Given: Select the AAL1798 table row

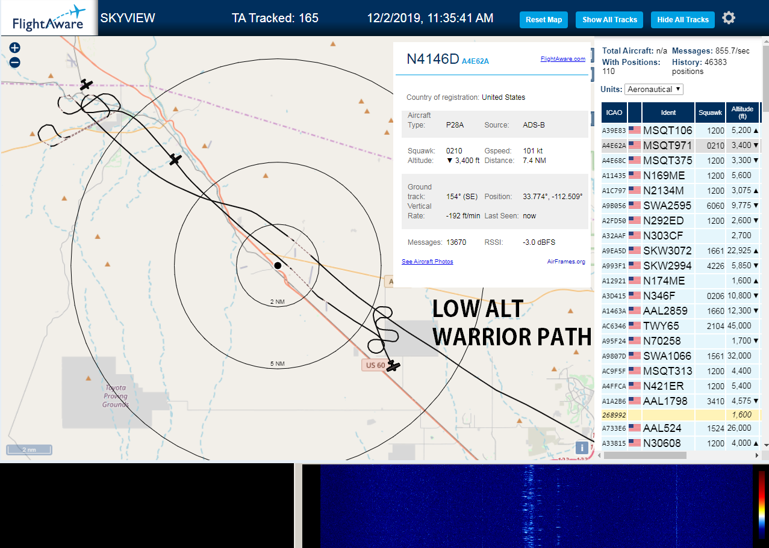Looking at the screenshot, I should point(680,401).
